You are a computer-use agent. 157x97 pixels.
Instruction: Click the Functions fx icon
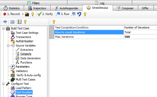pyautogui.click(x=17, y=62)
